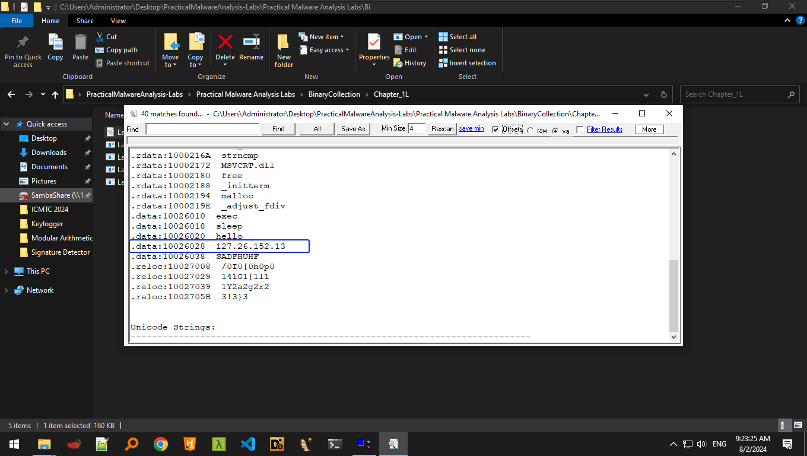The width and height of the screenshot is (807, 456).
Task: Click the strings list vertical scrollbar
Action: 673,295
